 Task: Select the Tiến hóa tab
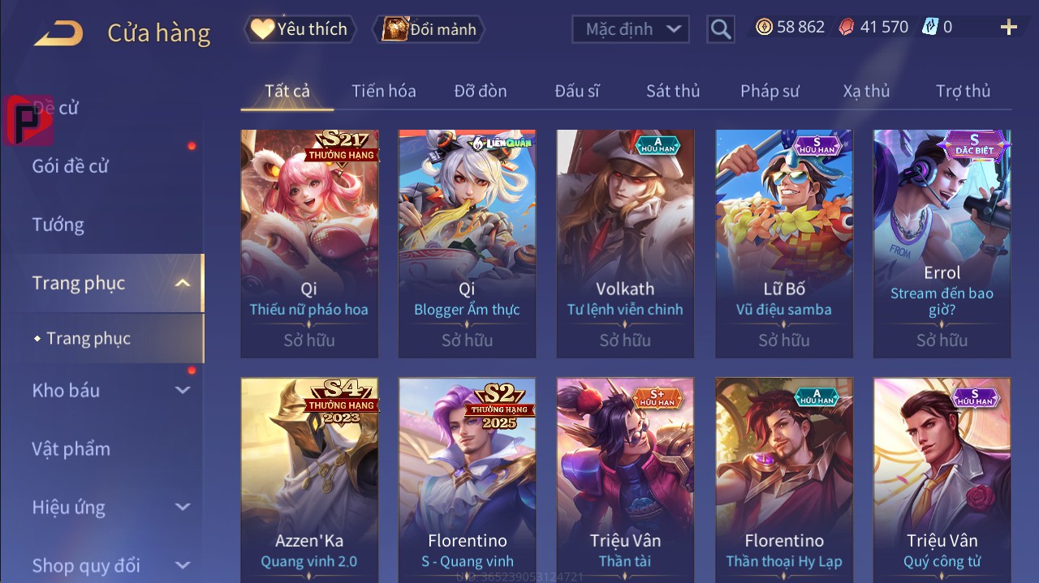tap(384, 91)
